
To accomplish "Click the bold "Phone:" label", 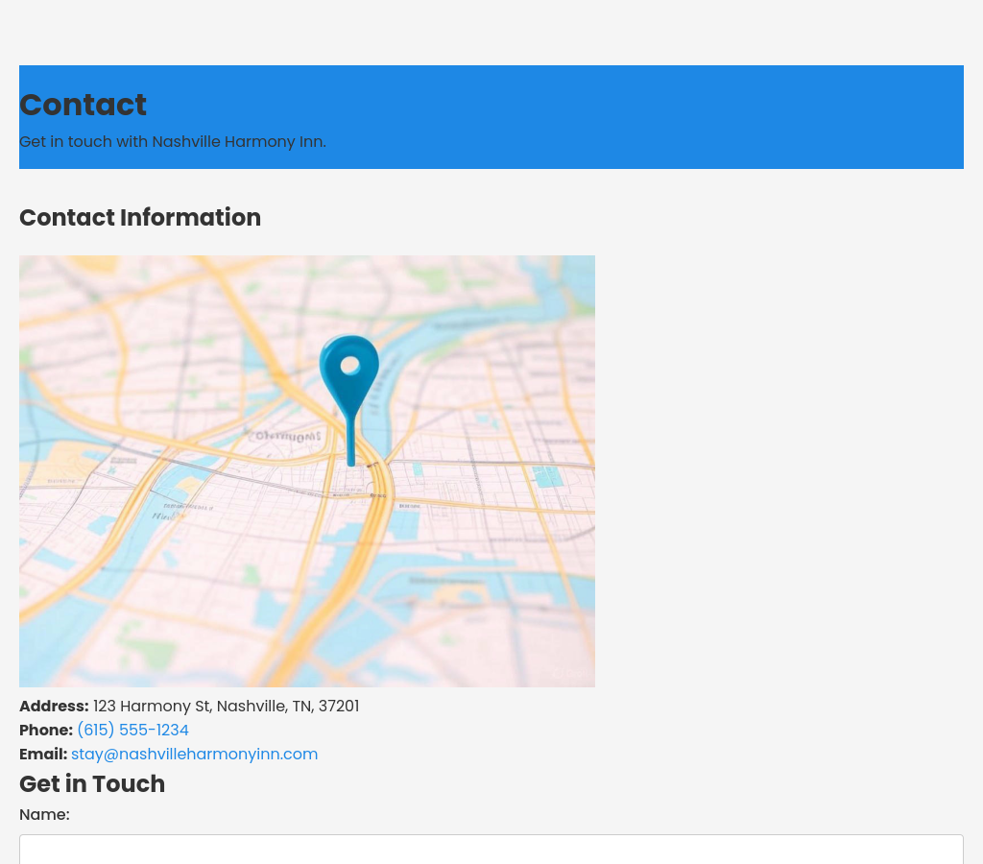I will (x=46, y=731).
